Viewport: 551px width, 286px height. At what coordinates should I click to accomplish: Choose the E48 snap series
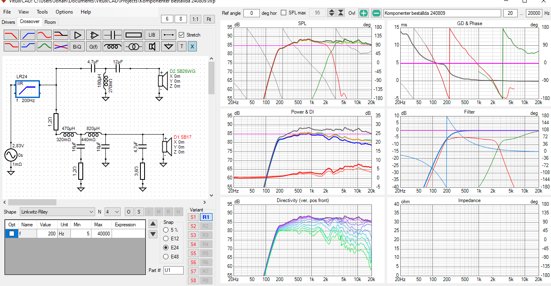[166, 257]
